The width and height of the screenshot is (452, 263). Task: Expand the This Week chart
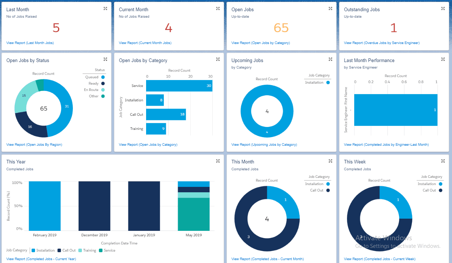coord(443,161)
